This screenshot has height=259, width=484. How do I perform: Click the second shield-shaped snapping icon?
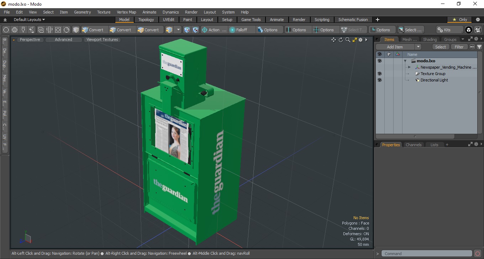click(x=195, y=30)
